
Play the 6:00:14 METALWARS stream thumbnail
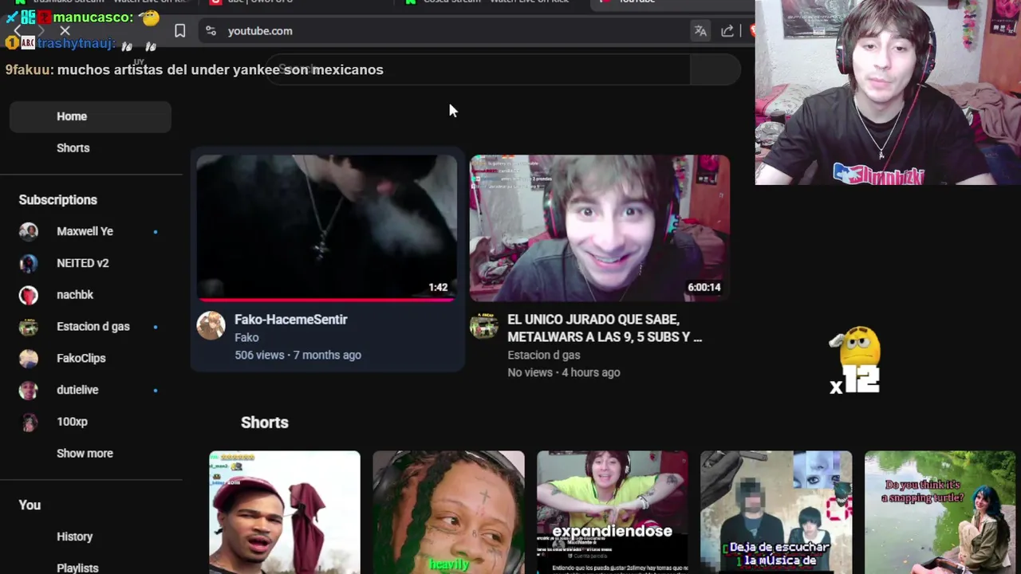pyautogui.click(x=600, y=227)
